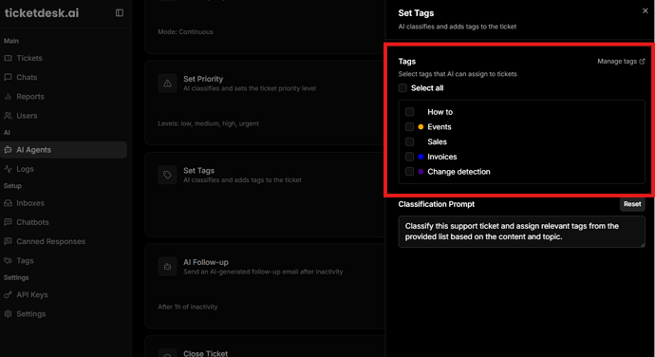
Task: Click the Mode: Continuous text
Action: point(185,31)
